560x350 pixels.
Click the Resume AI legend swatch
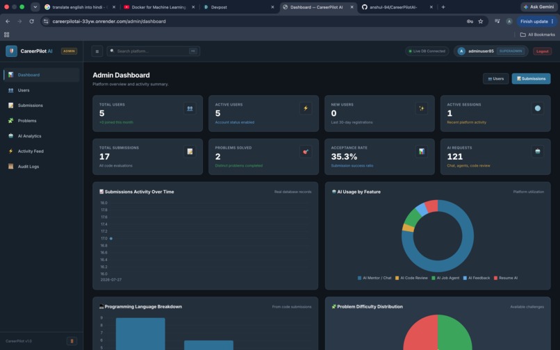click(495, 278)
